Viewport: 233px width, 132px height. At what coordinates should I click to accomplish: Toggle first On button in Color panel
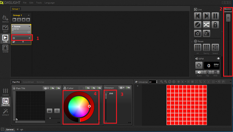(x=88, y=88)
